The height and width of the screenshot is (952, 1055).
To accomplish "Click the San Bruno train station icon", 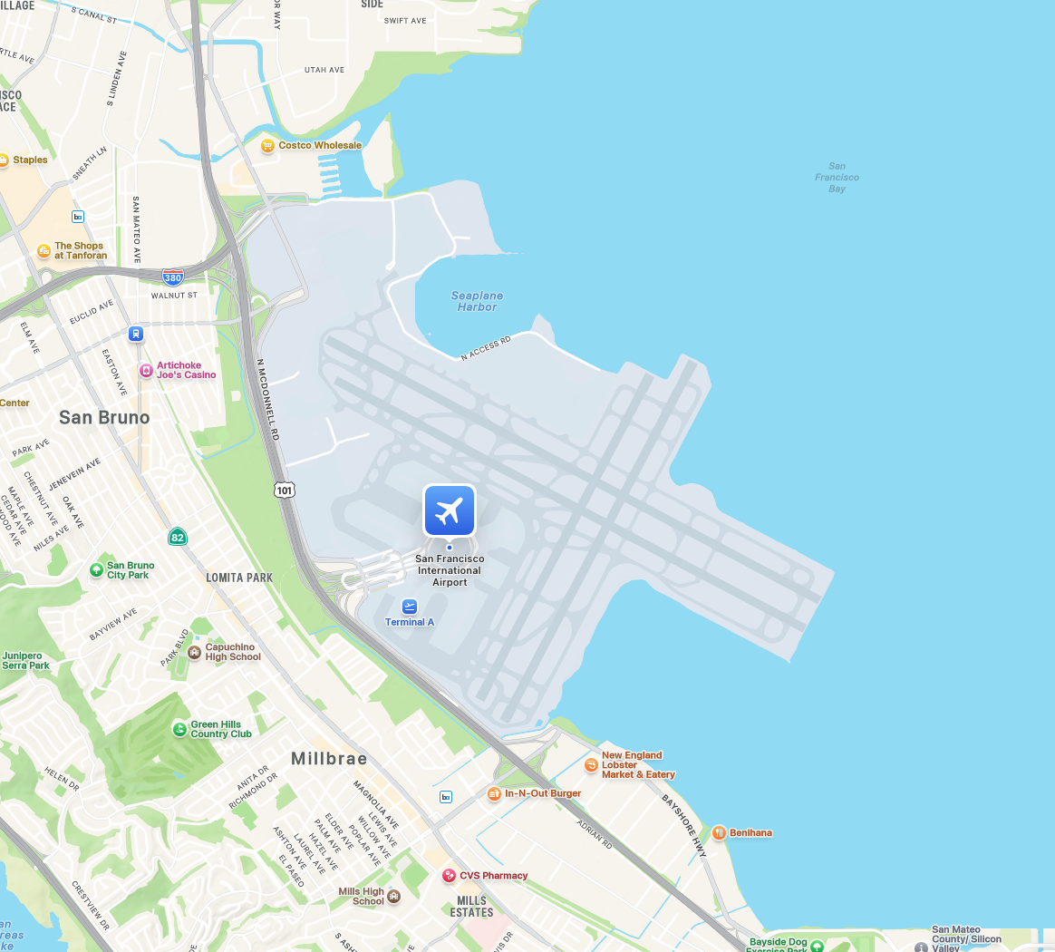I will pyautogui.click(x=136, y=334).
